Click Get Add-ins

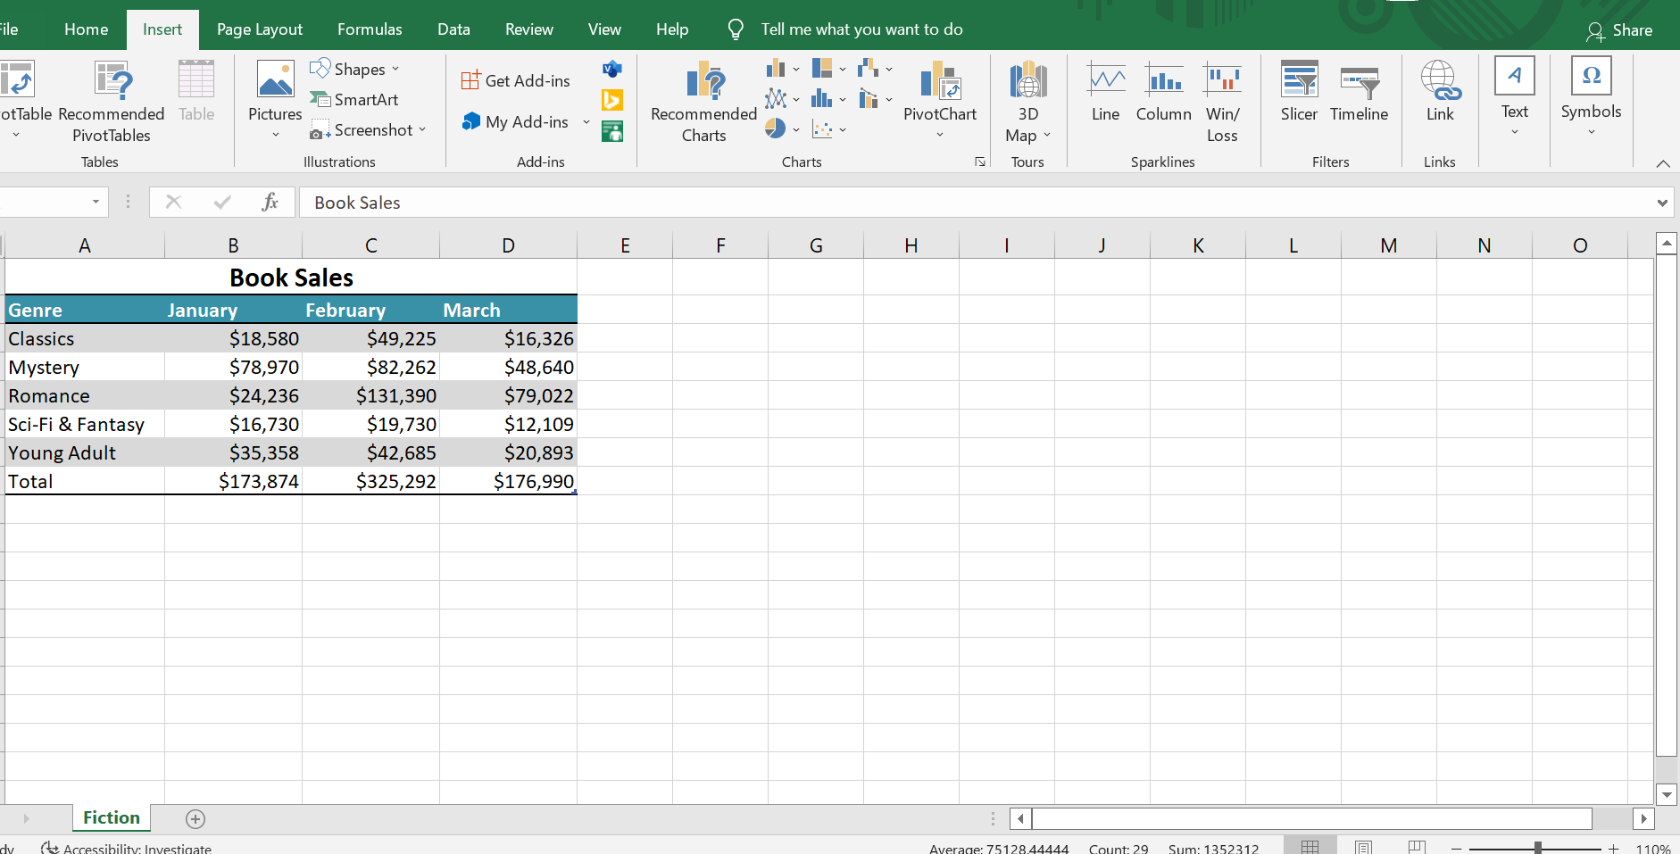[516, 80]
